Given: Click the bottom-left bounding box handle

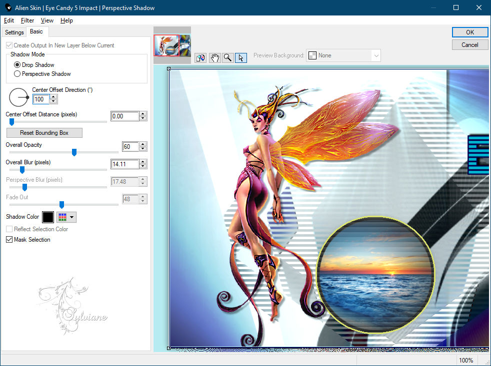Looking at the screenshot, I should tap(169, 348).
